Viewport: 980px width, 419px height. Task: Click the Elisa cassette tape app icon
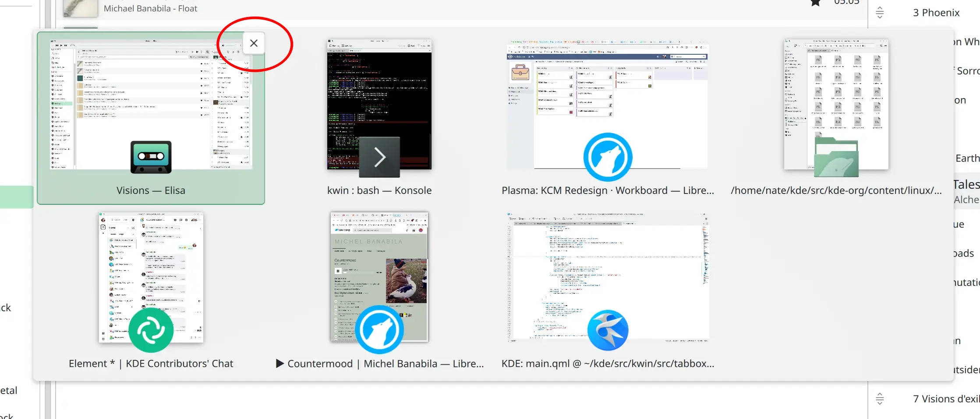tap(151, 157)
